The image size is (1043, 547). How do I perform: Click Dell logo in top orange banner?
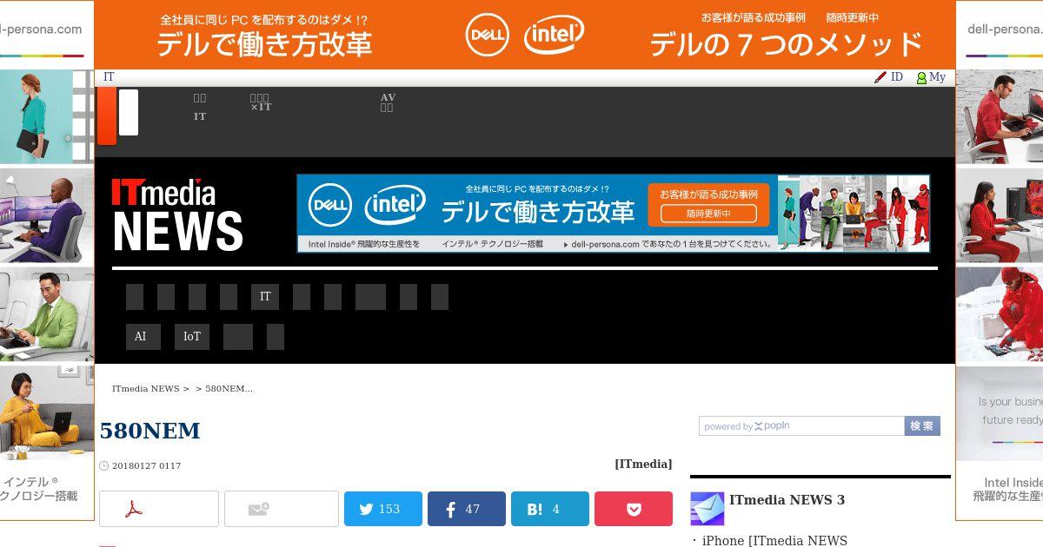(x=488, y=35)
